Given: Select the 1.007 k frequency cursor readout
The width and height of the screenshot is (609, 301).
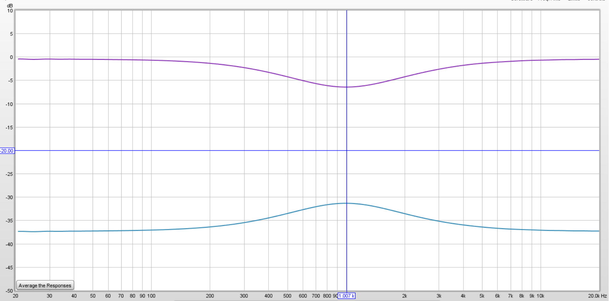Looking at the screenshot, I should point(347,296).
